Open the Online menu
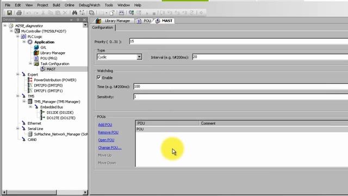Viewport: 348px width, 196px height. pos(70,5)
